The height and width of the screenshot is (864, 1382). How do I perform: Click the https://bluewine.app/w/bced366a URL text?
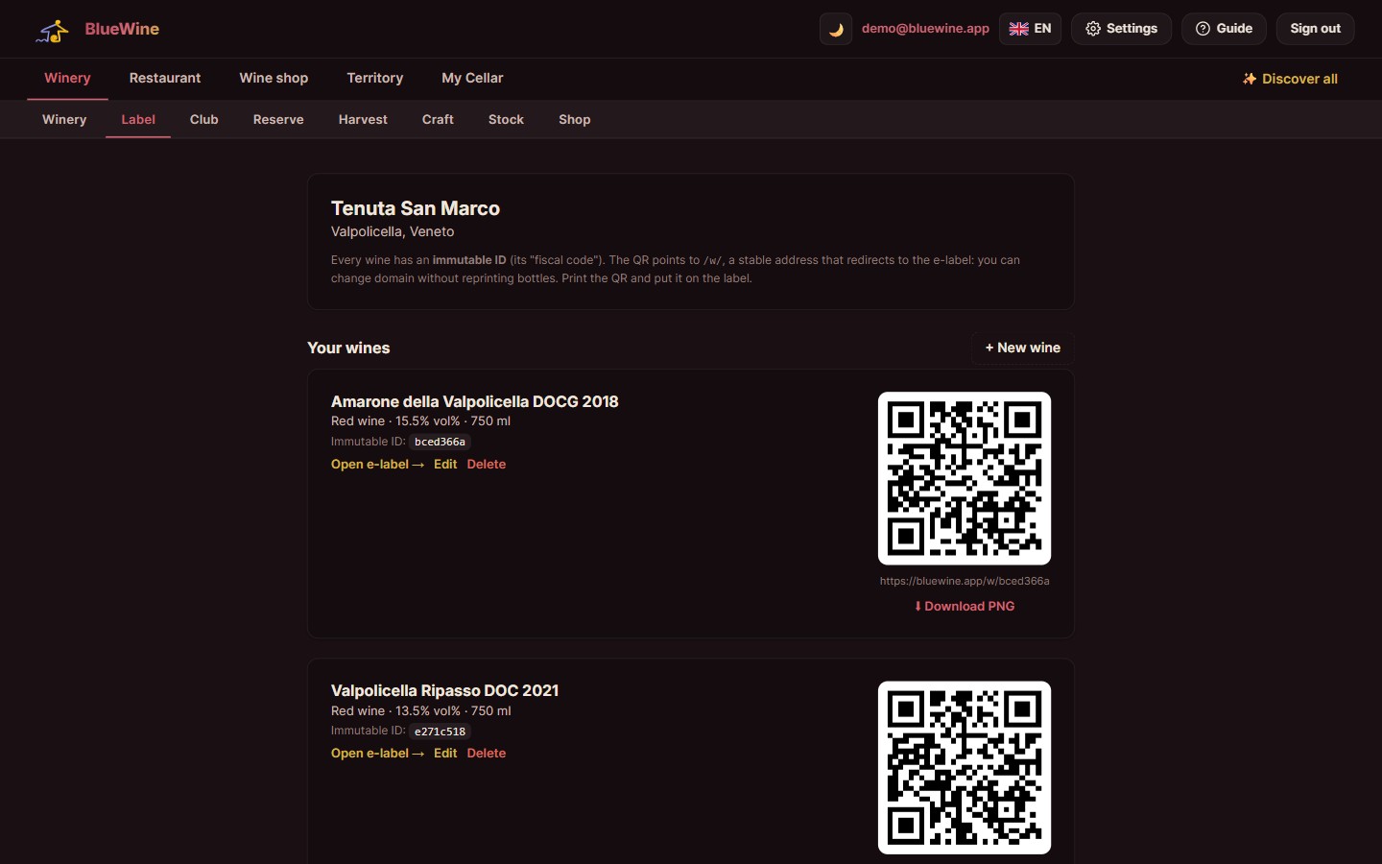[x=965, y=581]
